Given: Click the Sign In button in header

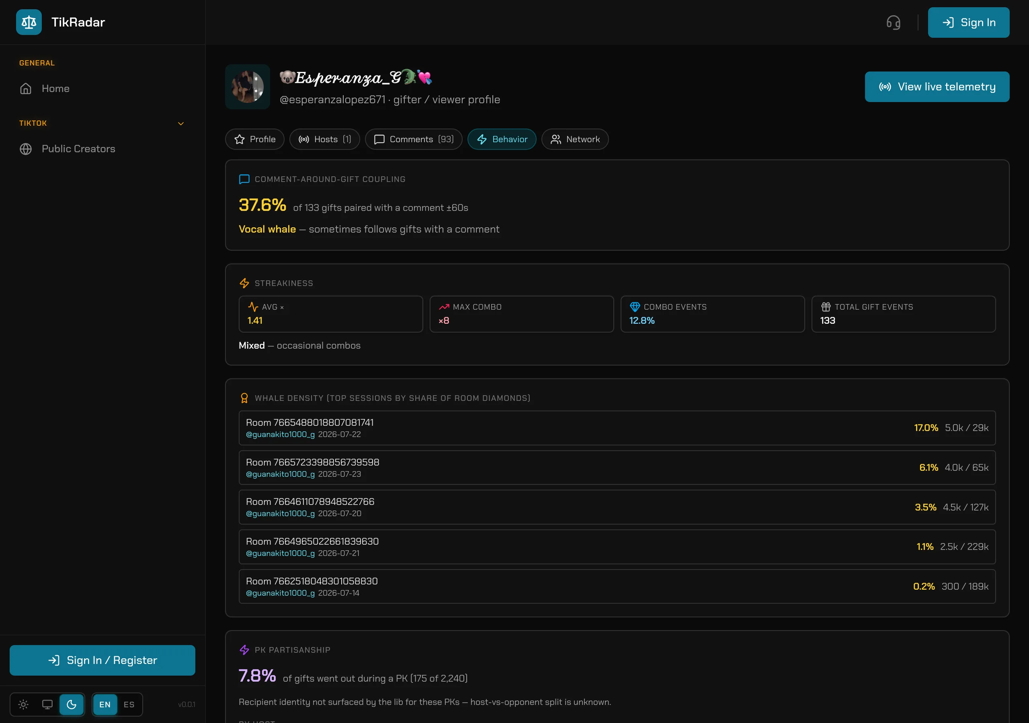Looking at the screenshot, I should pyautogui.click(x=968, y=22).
